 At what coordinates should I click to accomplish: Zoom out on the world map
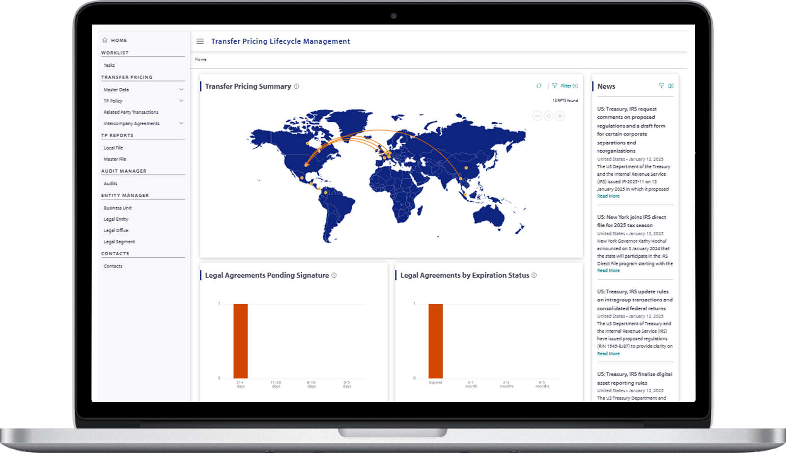[537, 116]
